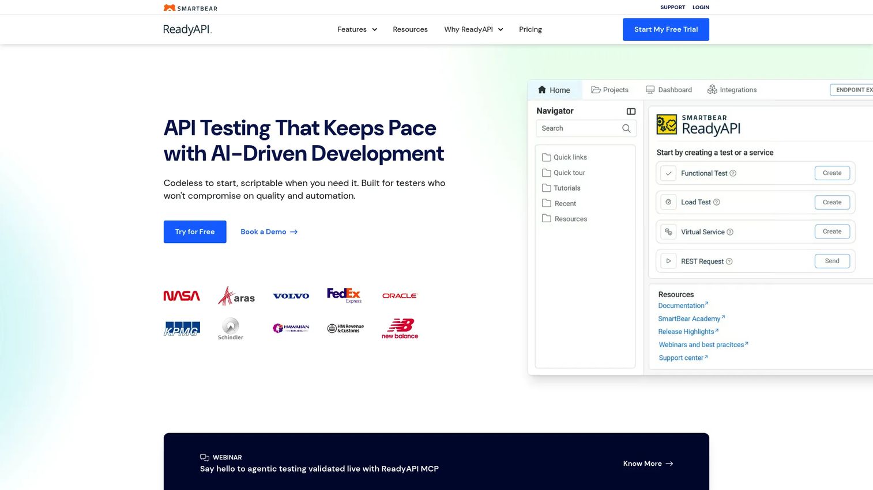Open the Recent folder
The image size is (873, 490).
(x=559, y=204)
